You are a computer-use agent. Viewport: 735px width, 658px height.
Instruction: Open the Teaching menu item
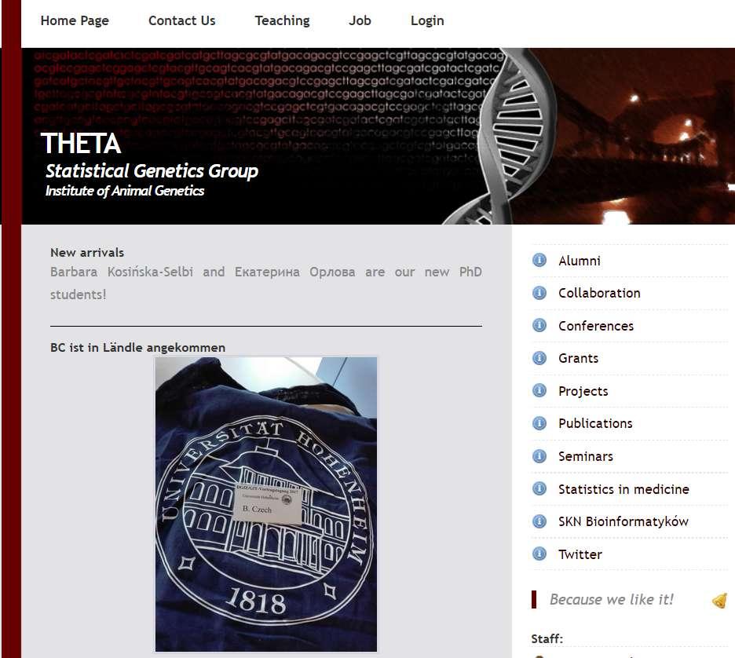click(x=282, y=20)
